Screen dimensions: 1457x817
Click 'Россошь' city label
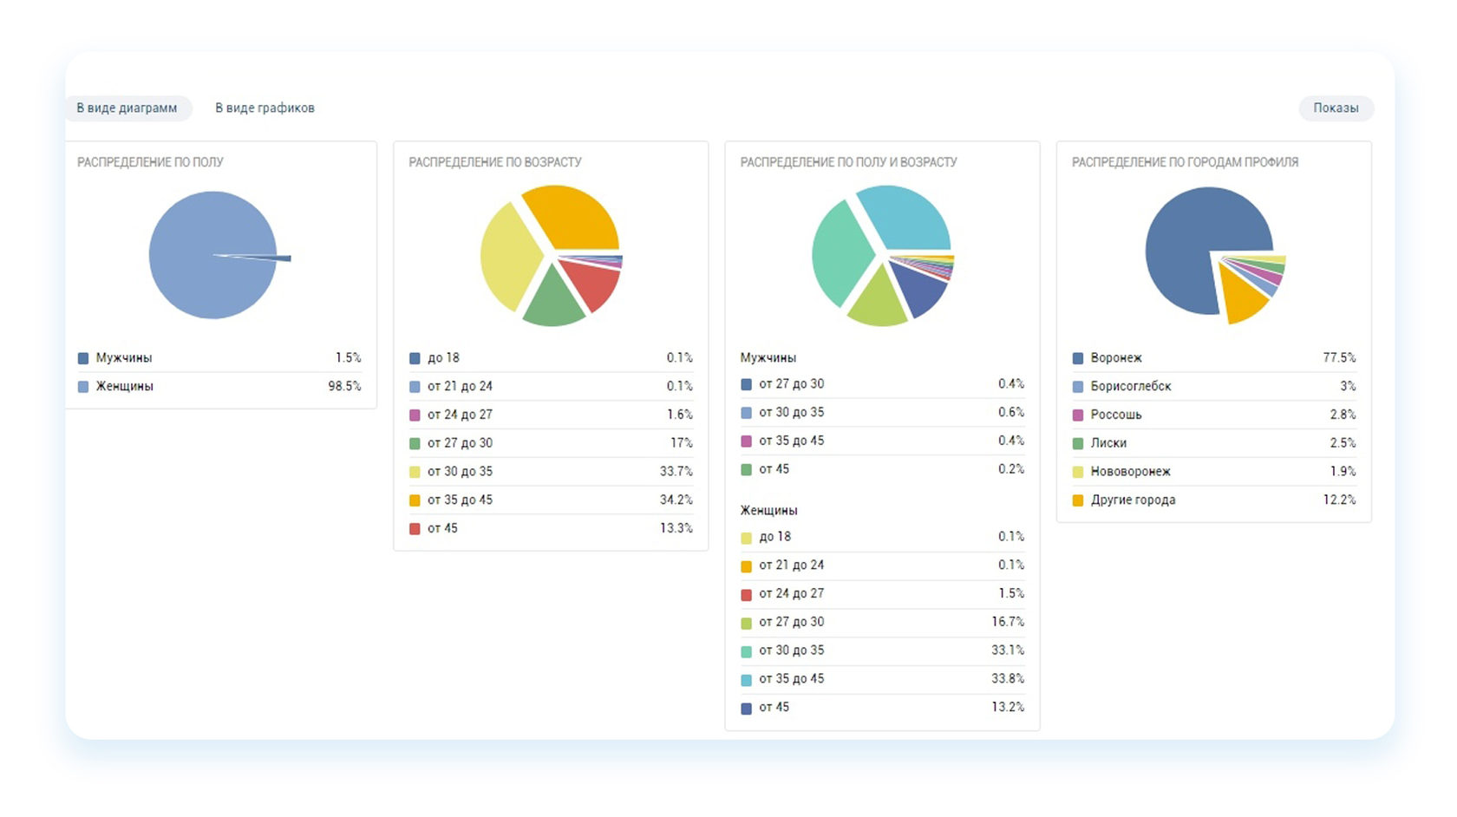pyautogui.click(x=1116, y=415)
